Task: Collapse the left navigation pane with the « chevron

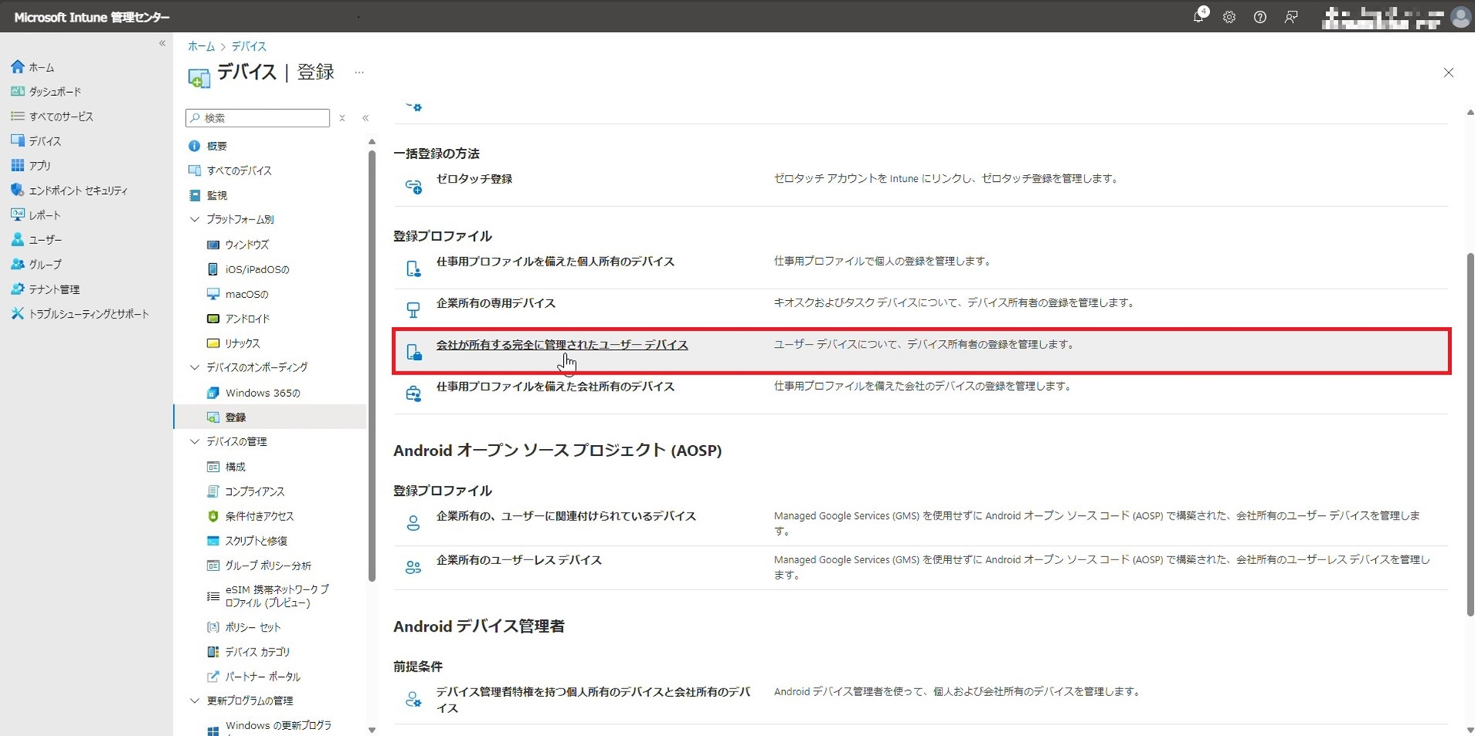Action: tap(162, 44)
